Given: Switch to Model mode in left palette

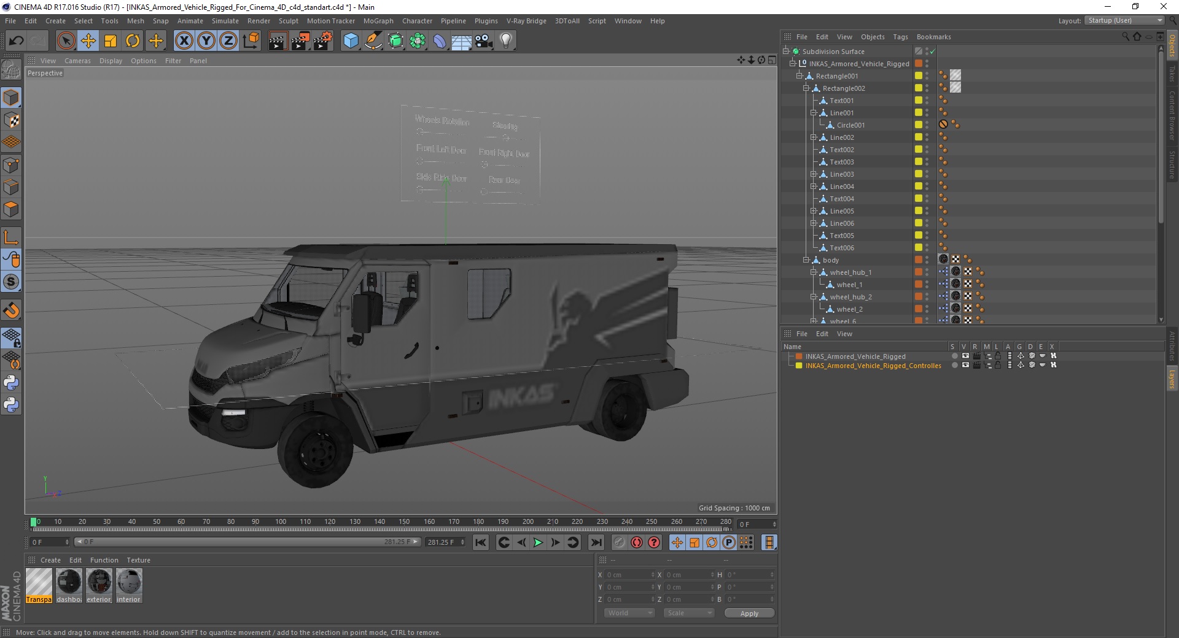Looking at the screenshot, I should click(x=11, y=98).
